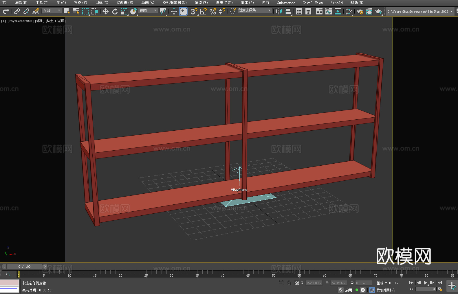
Task: Toggle 3D Snaps
Action: (194, 11)
